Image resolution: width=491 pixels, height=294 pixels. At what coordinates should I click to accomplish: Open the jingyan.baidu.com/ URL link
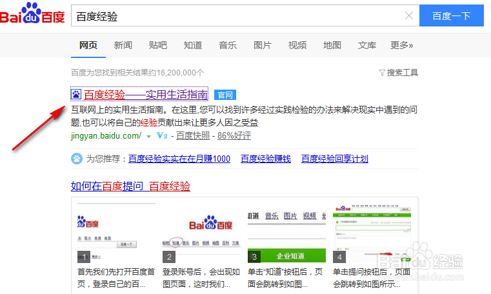click(106, 136)
